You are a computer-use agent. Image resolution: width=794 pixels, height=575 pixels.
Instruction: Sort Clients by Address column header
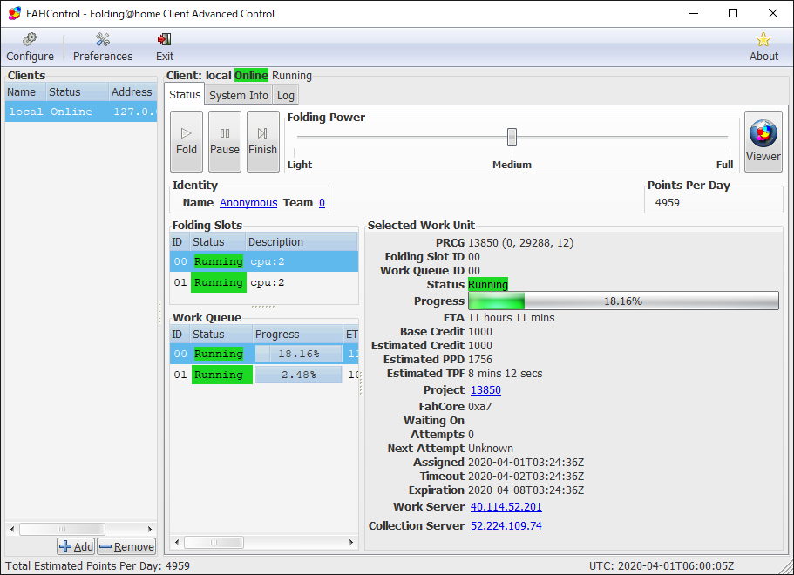tap(132, 92)
